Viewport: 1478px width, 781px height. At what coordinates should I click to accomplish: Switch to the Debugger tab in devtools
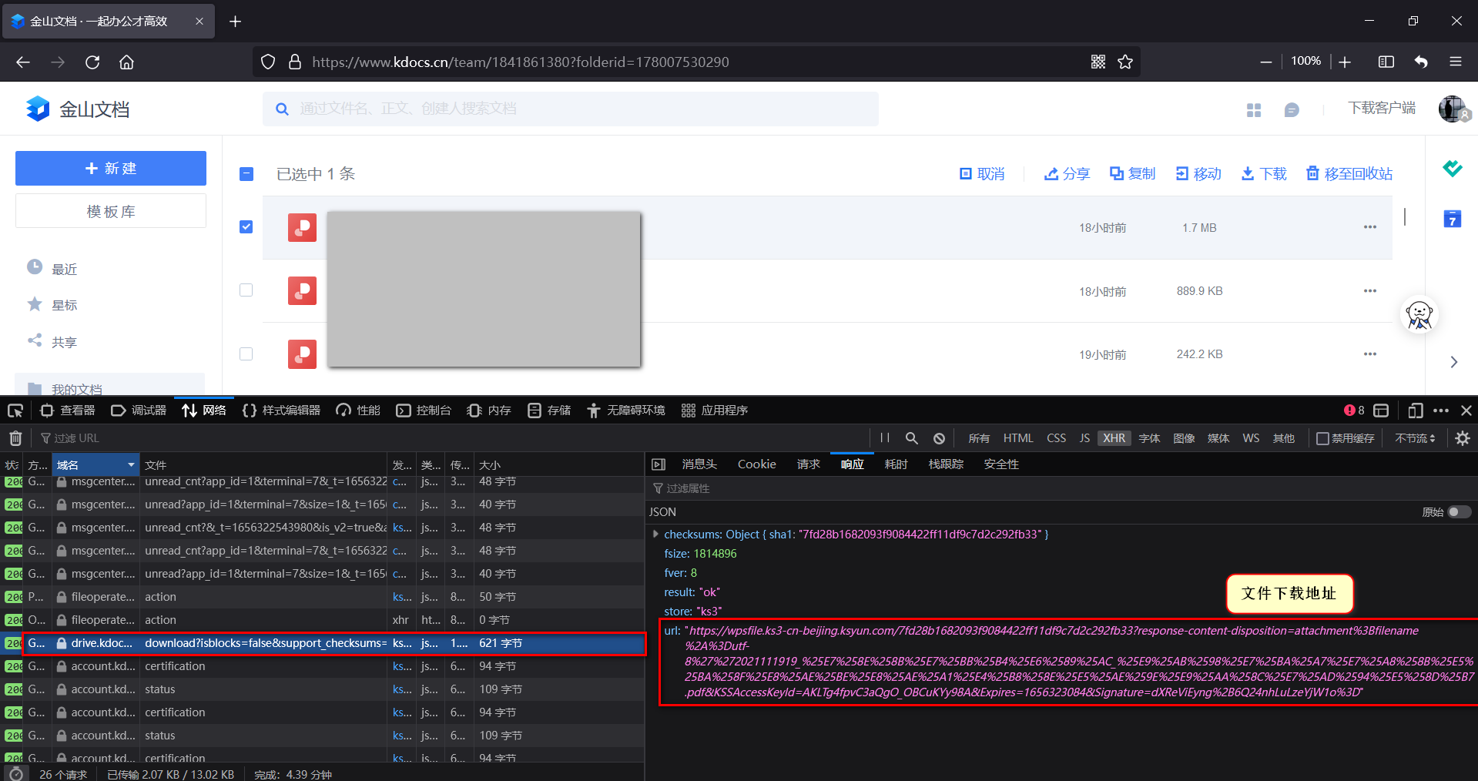139,411
